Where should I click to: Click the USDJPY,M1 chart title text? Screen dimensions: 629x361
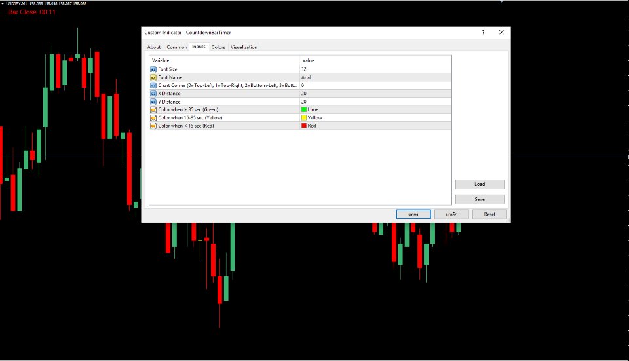[x=16, y=3]
